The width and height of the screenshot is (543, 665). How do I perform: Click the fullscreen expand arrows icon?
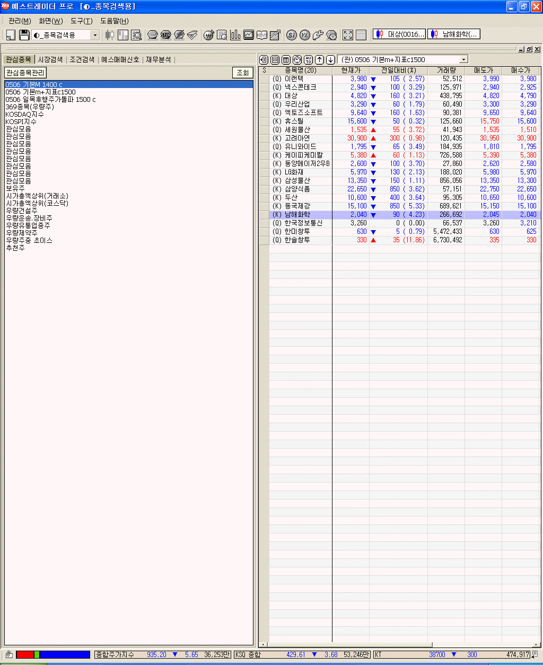[x=348, y=35]
